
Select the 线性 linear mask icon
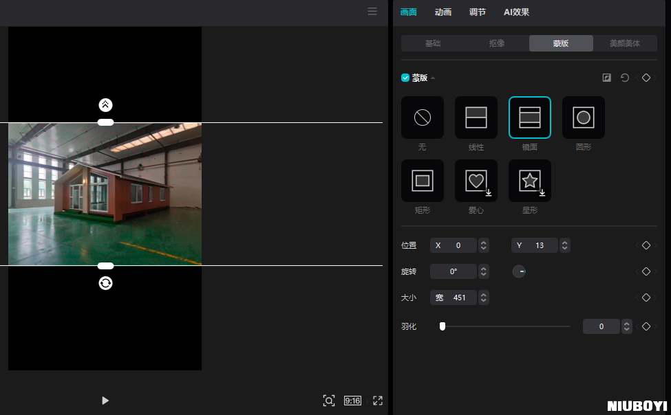coord(476,117)
